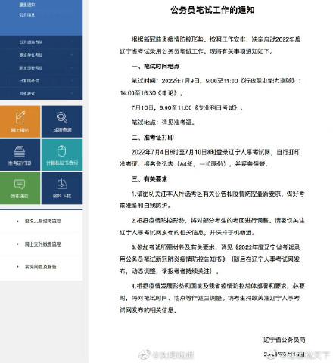Click the line 笔试地点：详见准考证
Image resolution: width=333 pixels, height=363 pixels.
pyautogui.click(x=163, y=123)
